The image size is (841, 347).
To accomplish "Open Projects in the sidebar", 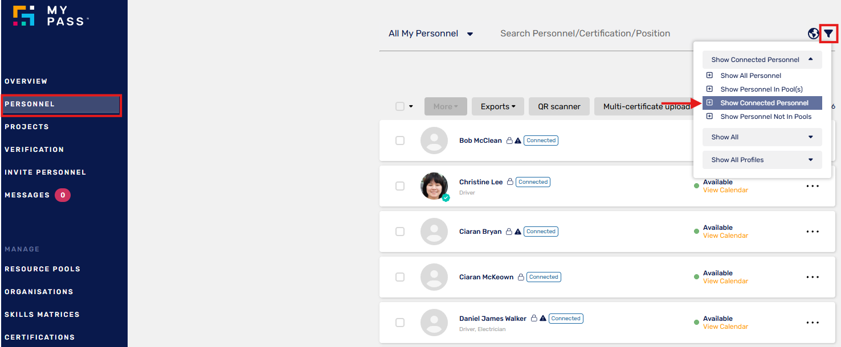I will (27, 127).
